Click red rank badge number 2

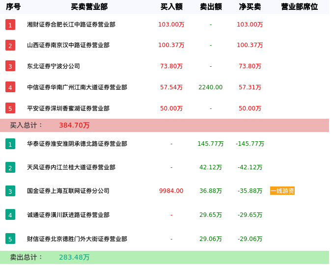click(10, 45)
